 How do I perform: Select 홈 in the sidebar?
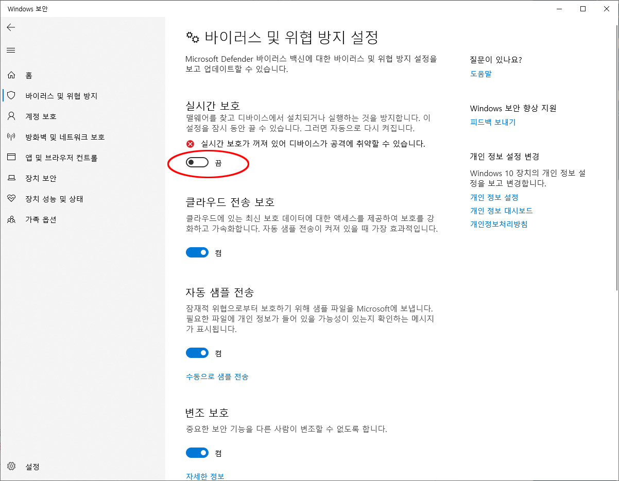click(x=82, y=75)
